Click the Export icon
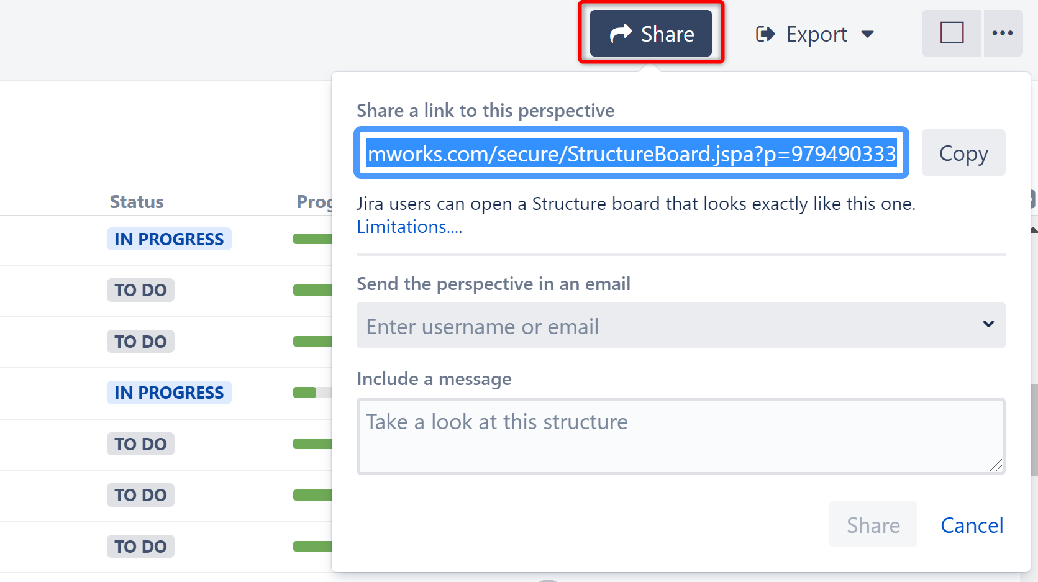Screen dimensions: 1038x582 tap(765, 34)
